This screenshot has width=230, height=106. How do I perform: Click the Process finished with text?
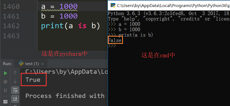coord(65,96)
